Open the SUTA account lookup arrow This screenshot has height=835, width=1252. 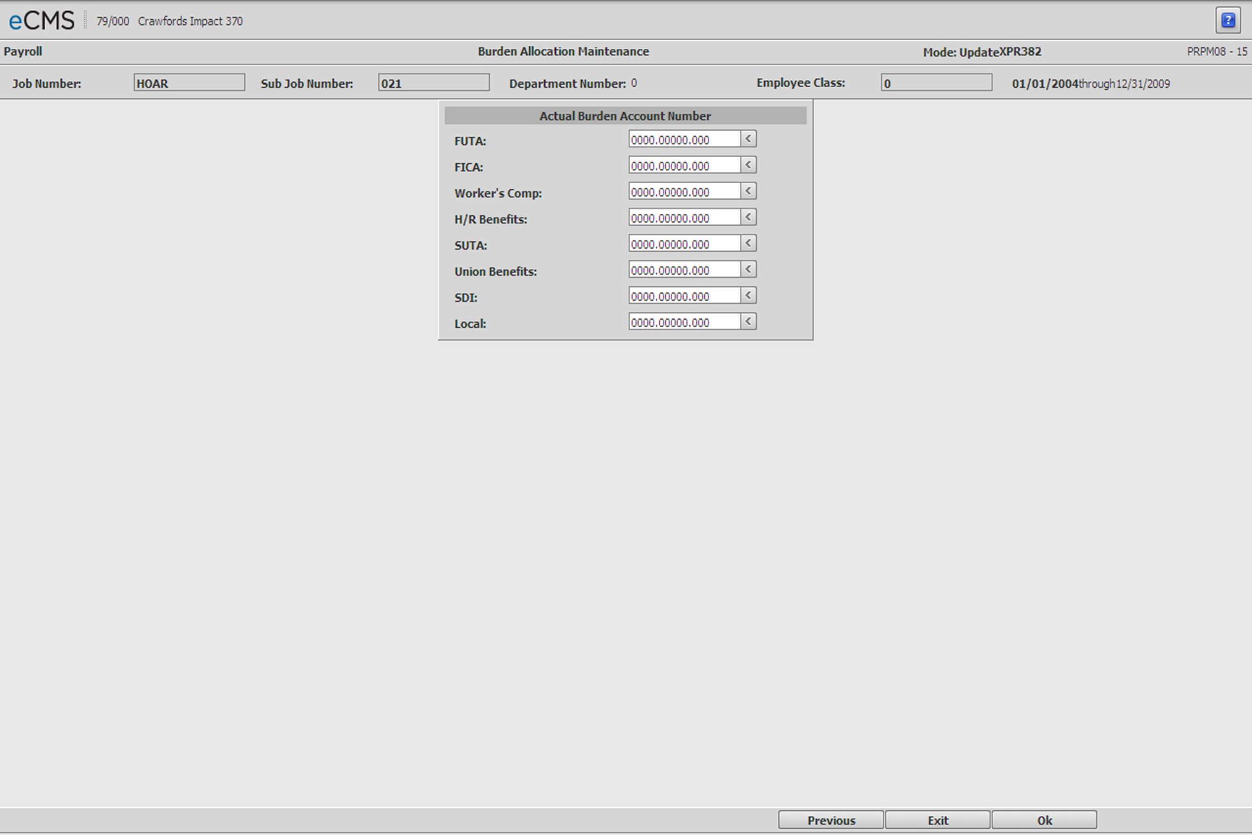pyautogui.click(x=749, y=243)
